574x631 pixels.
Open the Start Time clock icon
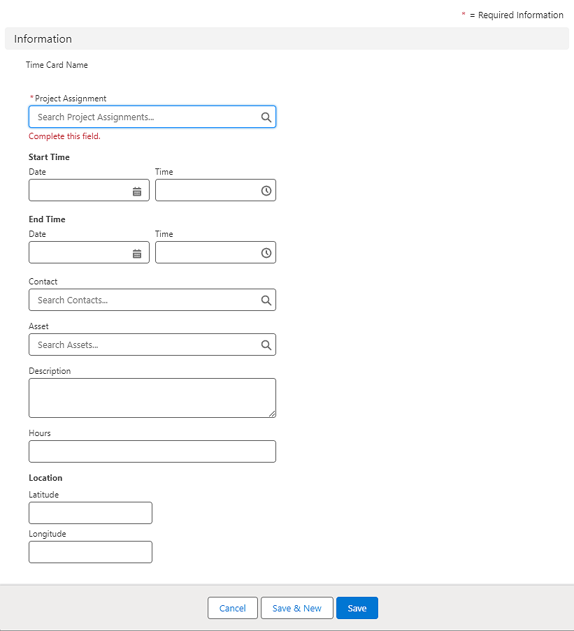pos(266,191)
